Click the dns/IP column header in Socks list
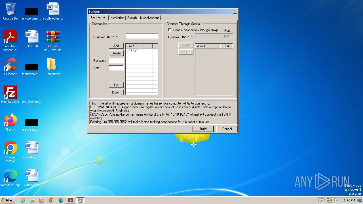 [x=208, y=46]
